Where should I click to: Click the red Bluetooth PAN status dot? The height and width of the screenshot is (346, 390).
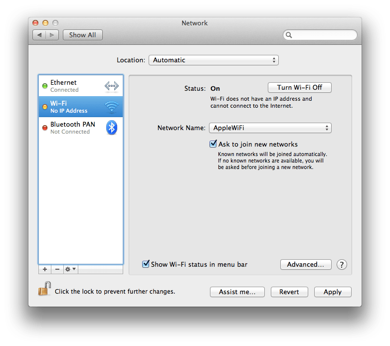(45, 128)
